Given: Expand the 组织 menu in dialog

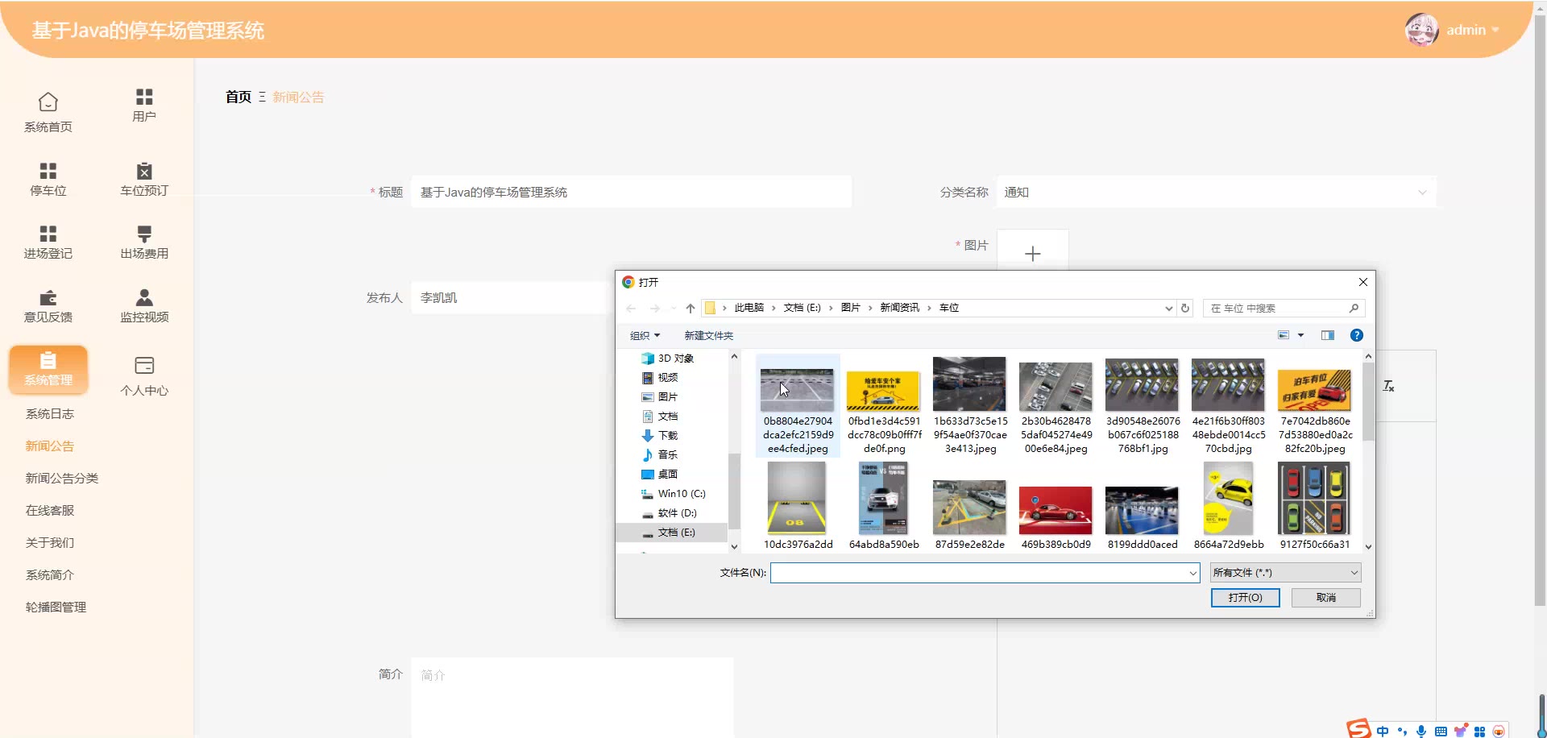Looking at the screenshot, I should (645, 336).
